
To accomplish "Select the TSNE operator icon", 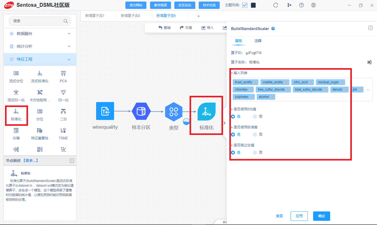I will coord(63,131).
